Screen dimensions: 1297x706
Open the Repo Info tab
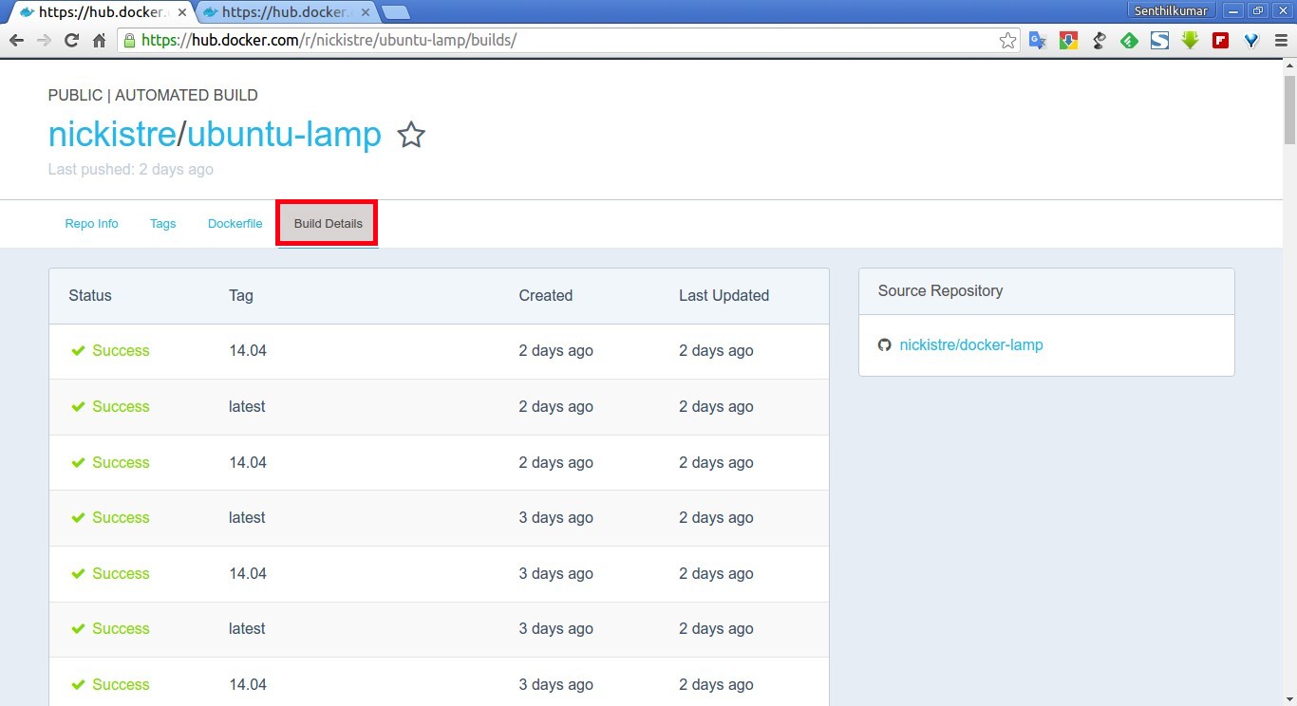coord(92,224)
